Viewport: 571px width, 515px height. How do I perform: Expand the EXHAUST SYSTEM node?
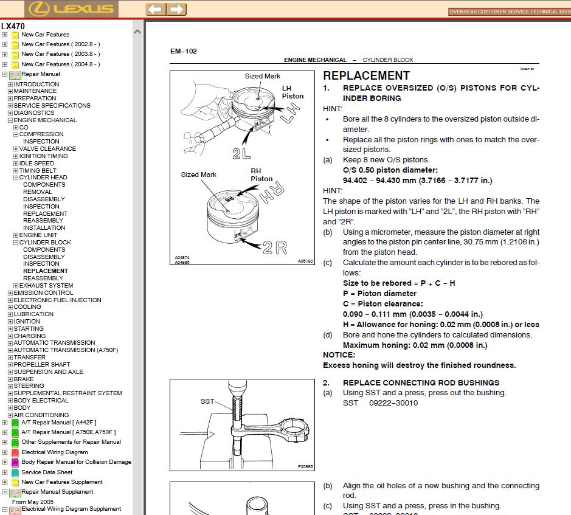coord(16,286)
